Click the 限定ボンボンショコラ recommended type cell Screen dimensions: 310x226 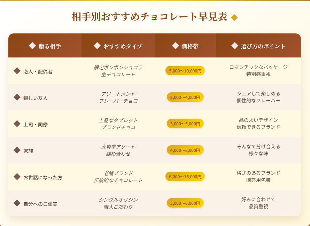click(118, 71)
